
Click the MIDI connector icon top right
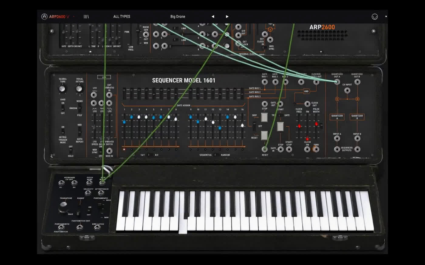point(375,16)
